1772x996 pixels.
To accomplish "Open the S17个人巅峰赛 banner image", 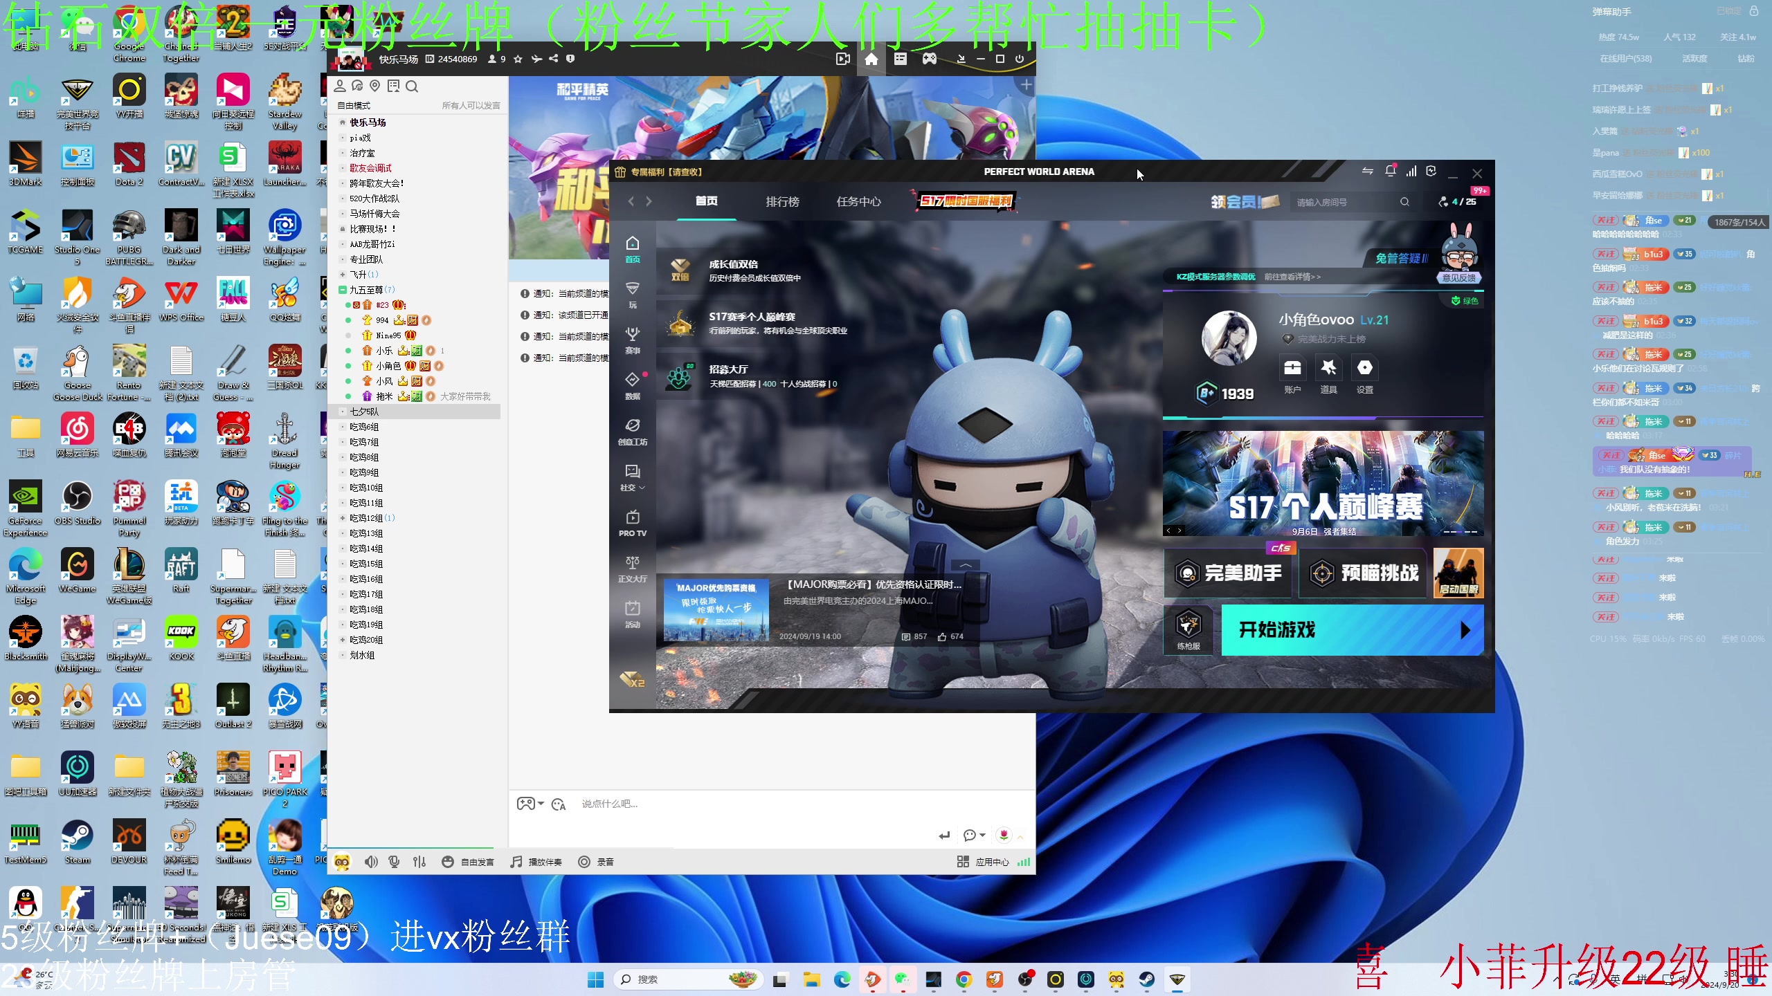I will click(x=1323, y=483).
